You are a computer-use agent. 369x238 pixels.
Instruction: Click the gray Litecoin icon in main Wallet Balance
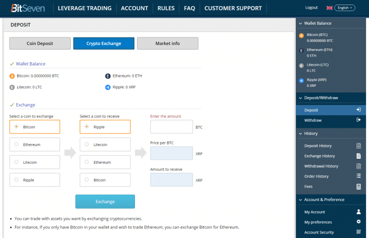click(x=12, y=87)
